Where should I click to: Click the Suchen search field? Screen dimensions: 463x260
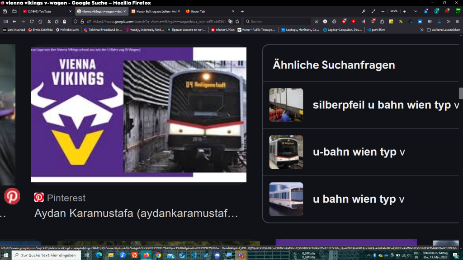pyautogui.click(x=278, y=22)
